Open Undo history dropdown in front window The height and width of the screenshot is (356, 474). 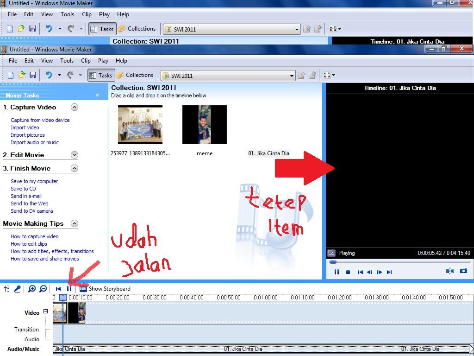tap(59, 75)
